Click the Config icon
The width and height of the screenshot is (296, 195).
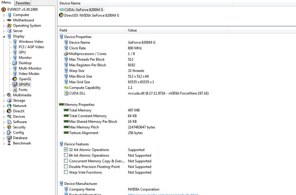click(9, 133)
